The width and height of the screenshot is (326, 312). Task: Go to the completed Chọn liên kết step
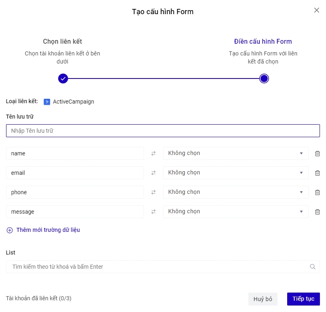tap(63, 79)
